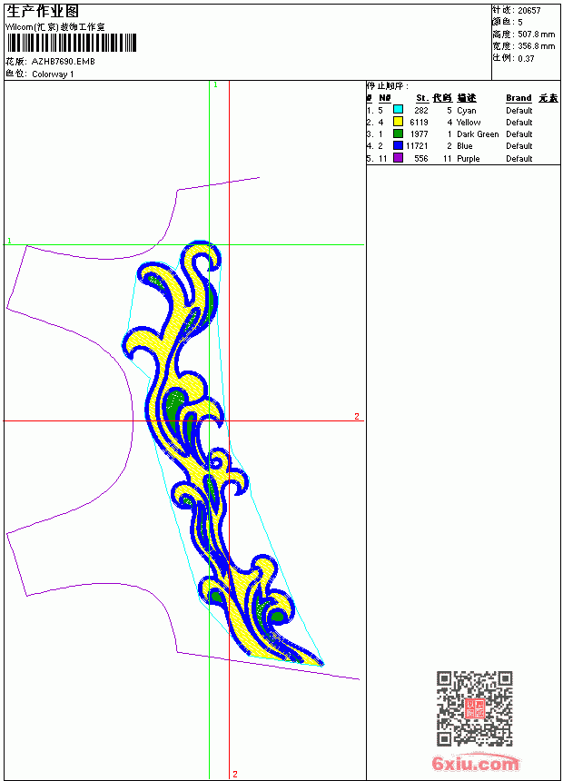Click the Colorway 1 label
563x781 pixels.
click(x=53, y=74)
